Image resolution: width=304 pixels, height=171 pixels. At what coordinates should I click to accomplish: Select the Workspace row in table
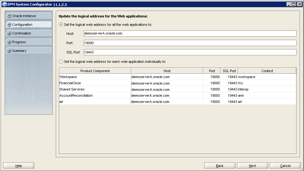click(x=95, y=77)
